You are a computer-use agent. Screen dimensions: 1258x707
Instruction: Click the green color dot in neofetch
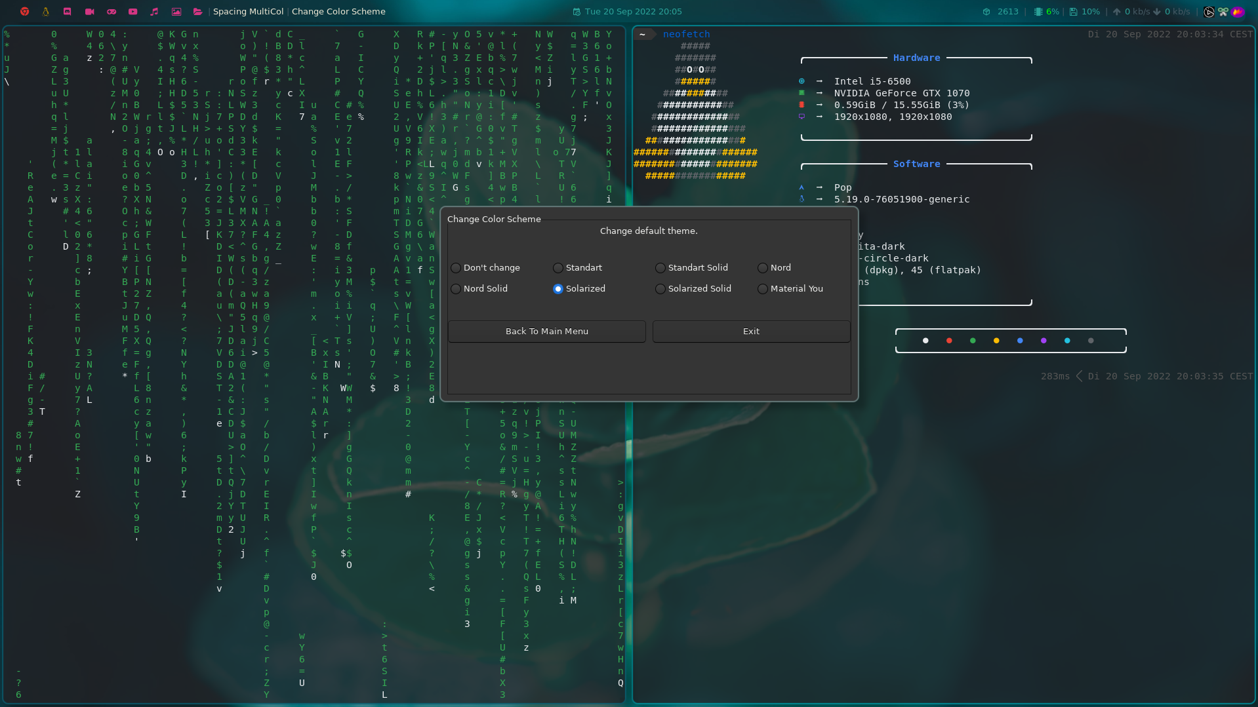tap(973, 341)
